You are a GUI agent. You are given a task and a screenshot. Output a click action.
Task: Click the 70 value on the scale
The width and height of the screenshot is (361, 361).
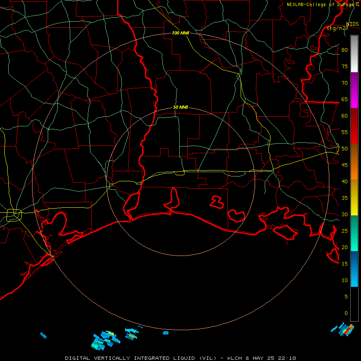pyautogui.click(x=345, y=83)
